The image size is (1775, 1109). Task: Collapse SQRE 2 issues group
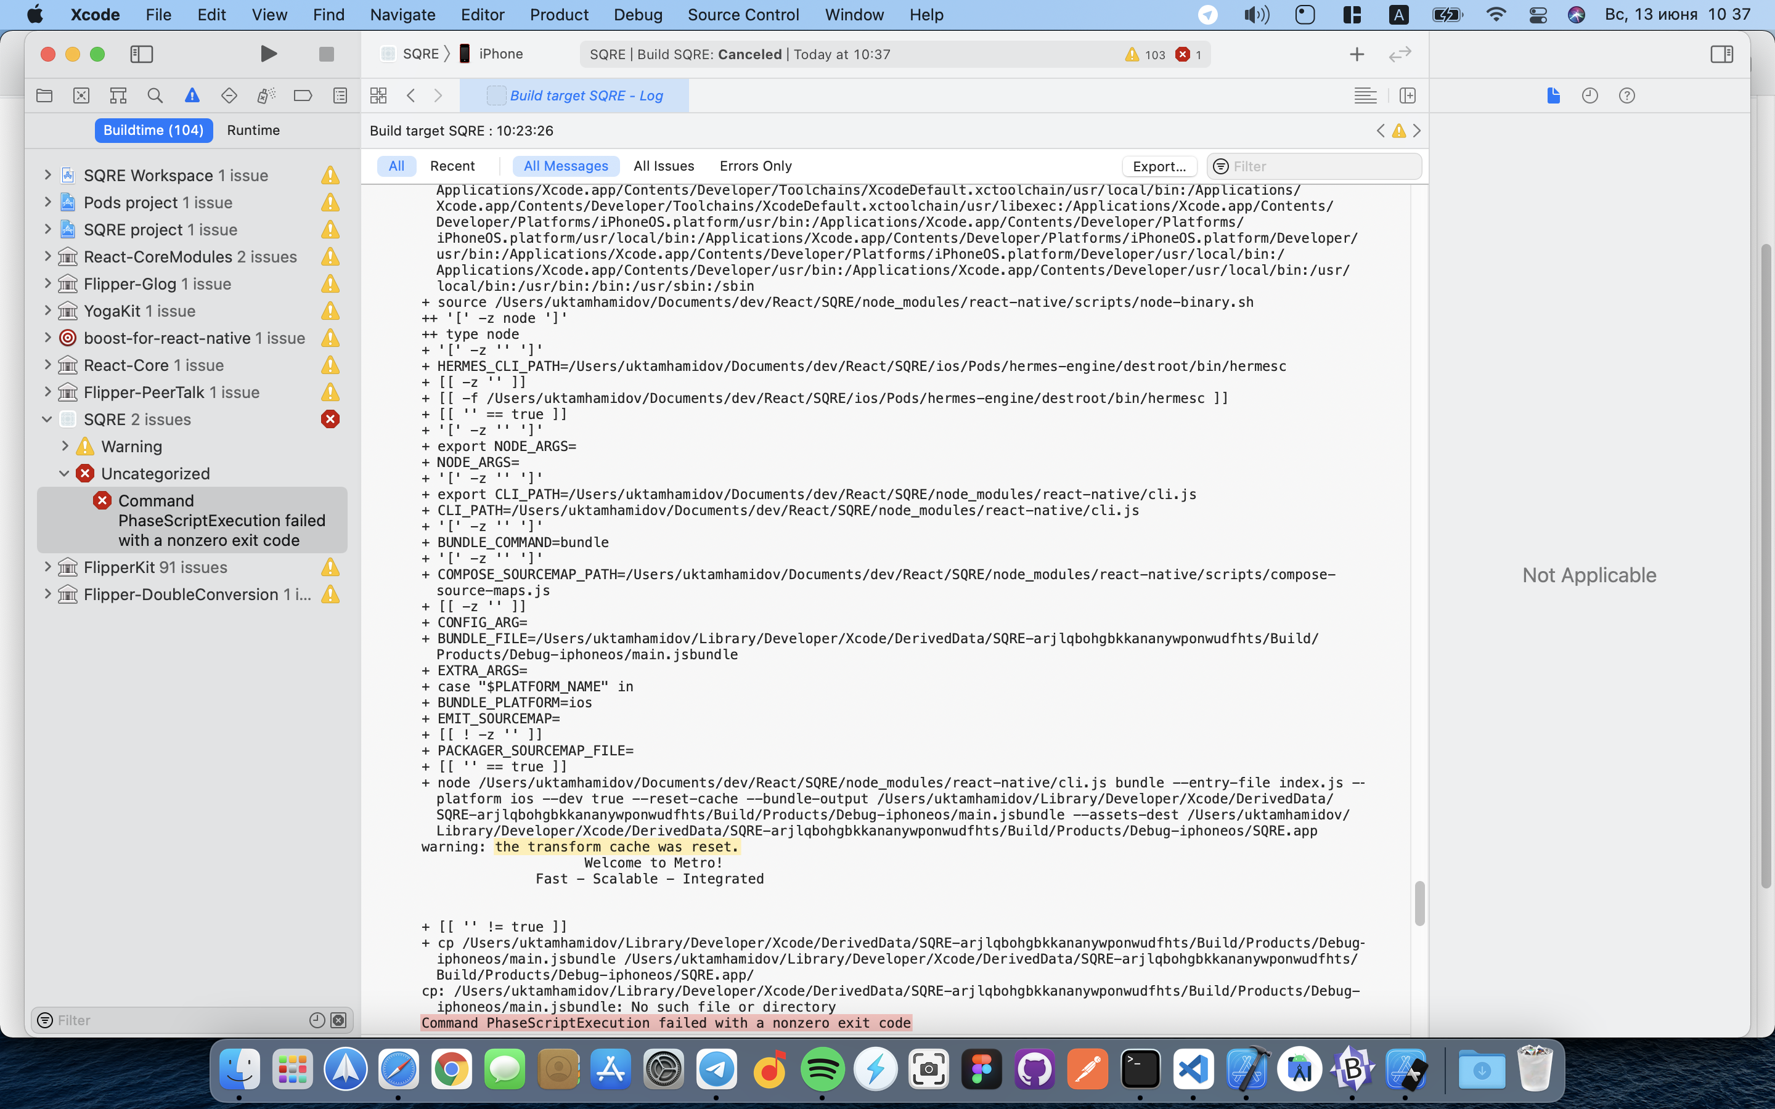pyautogui.click(x=47, y=419)
